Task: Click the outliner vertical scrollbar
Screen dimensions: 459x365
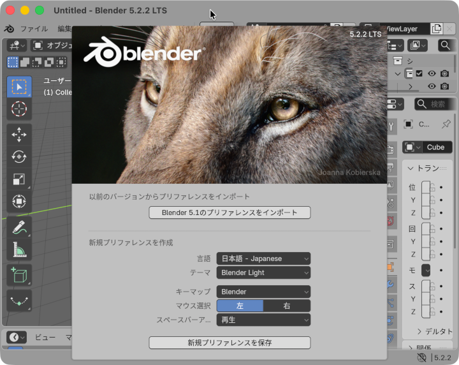Action: 455,63
